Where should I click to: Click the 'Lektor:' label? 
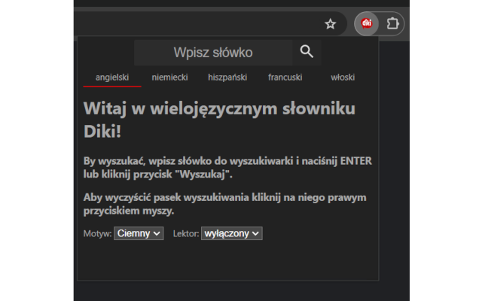[x=186, y=234]
